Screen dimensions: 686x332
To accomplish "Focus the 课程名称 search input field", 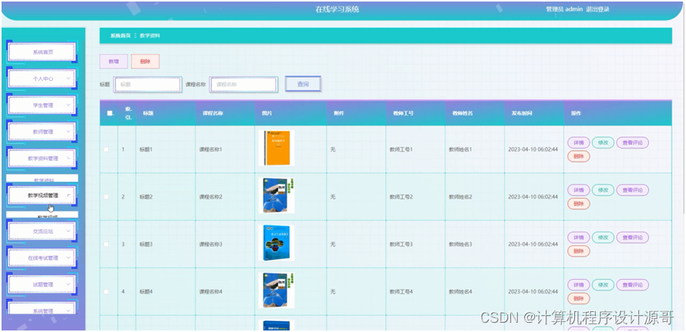I will (244, 85).
